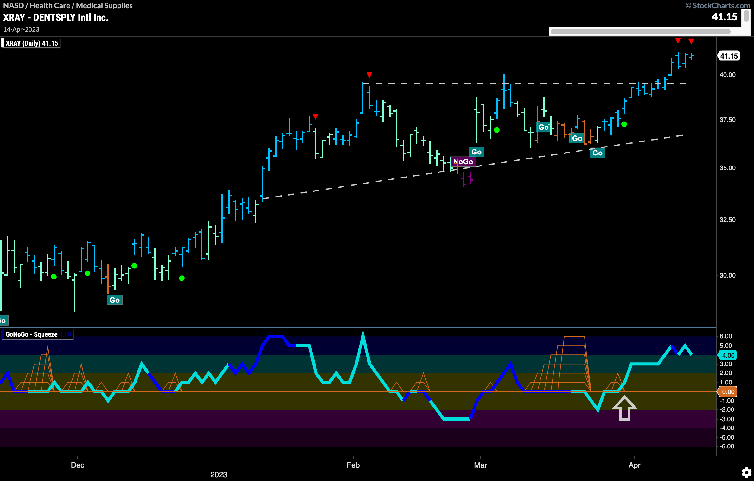The height and width of the screenshot is (481, 754).
Task: Click the vertical scrollbar handle at top right
Action: (746, 16)
